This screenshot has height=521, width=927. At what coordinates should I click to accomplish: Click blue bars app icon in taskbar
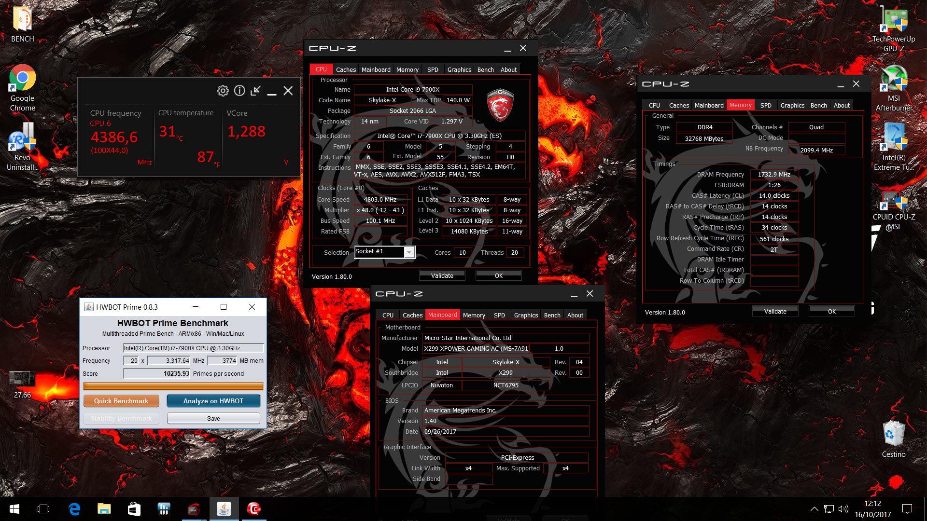164,509
